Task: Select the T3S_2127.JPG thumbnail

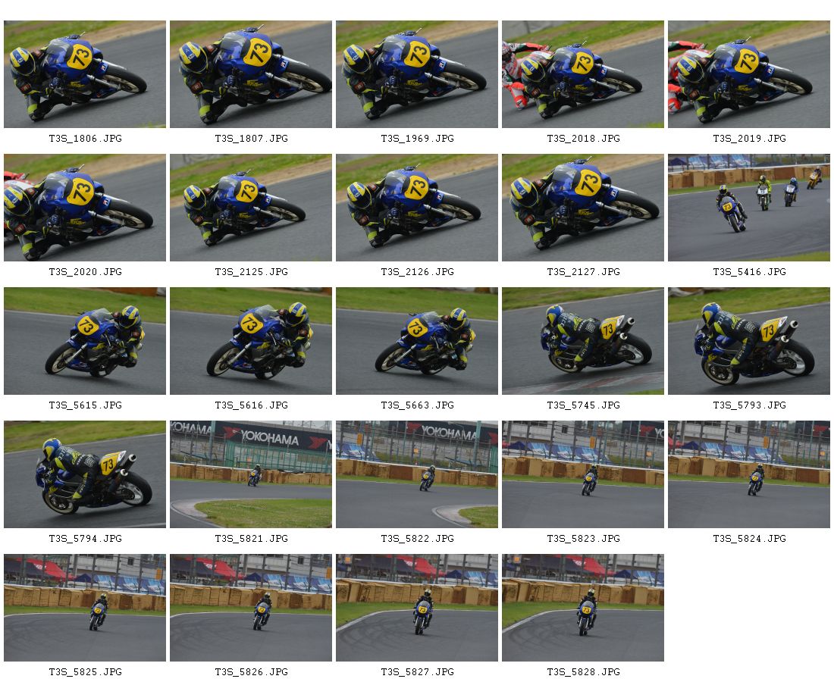Action: click(x=583, y=208)
